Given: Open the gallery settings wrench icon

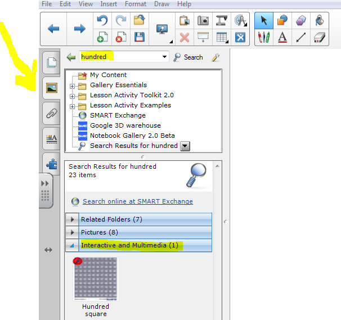Looking at the screenshot, I should tap(216, 57).
